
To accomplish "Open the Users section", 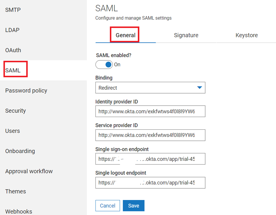I will (x=12, y=131).
